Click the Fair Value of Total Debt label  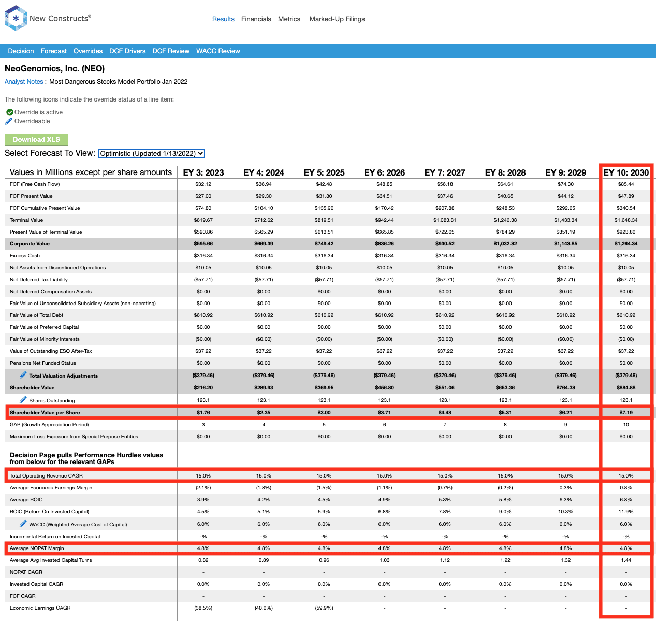(x=36, y=315)
